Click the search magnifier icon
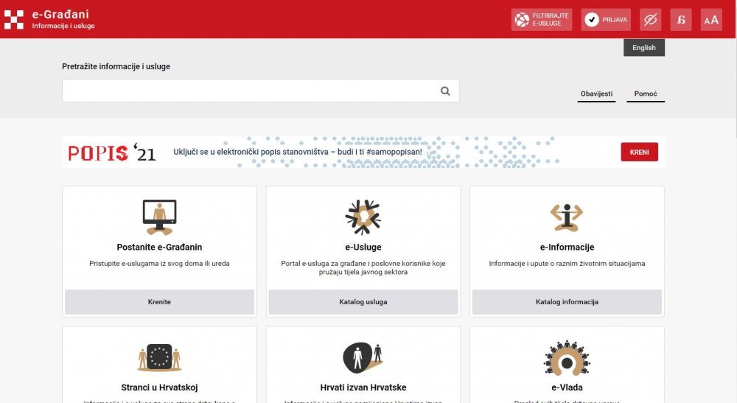 (445, 91)
